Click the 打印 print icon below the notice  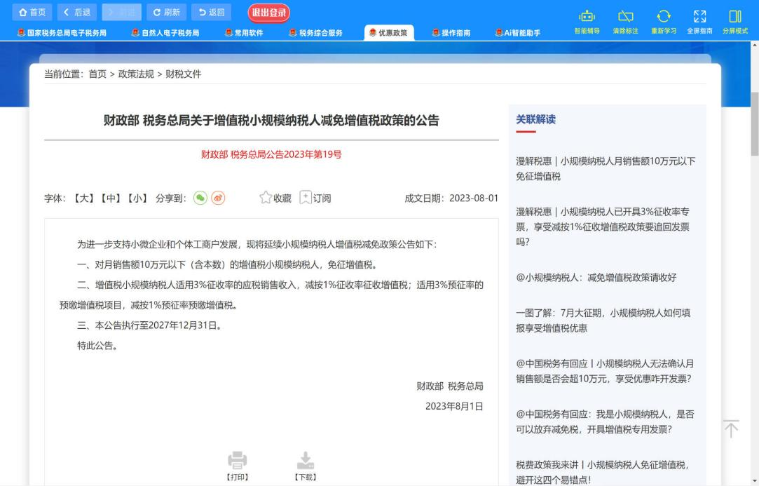[238, 461]
